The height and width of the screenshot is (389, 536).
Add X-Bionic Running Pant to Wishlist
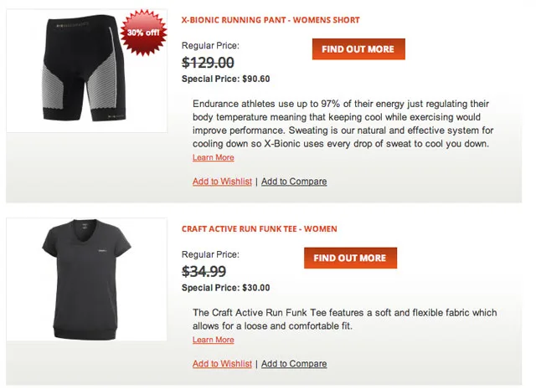[x=222, y=182]
